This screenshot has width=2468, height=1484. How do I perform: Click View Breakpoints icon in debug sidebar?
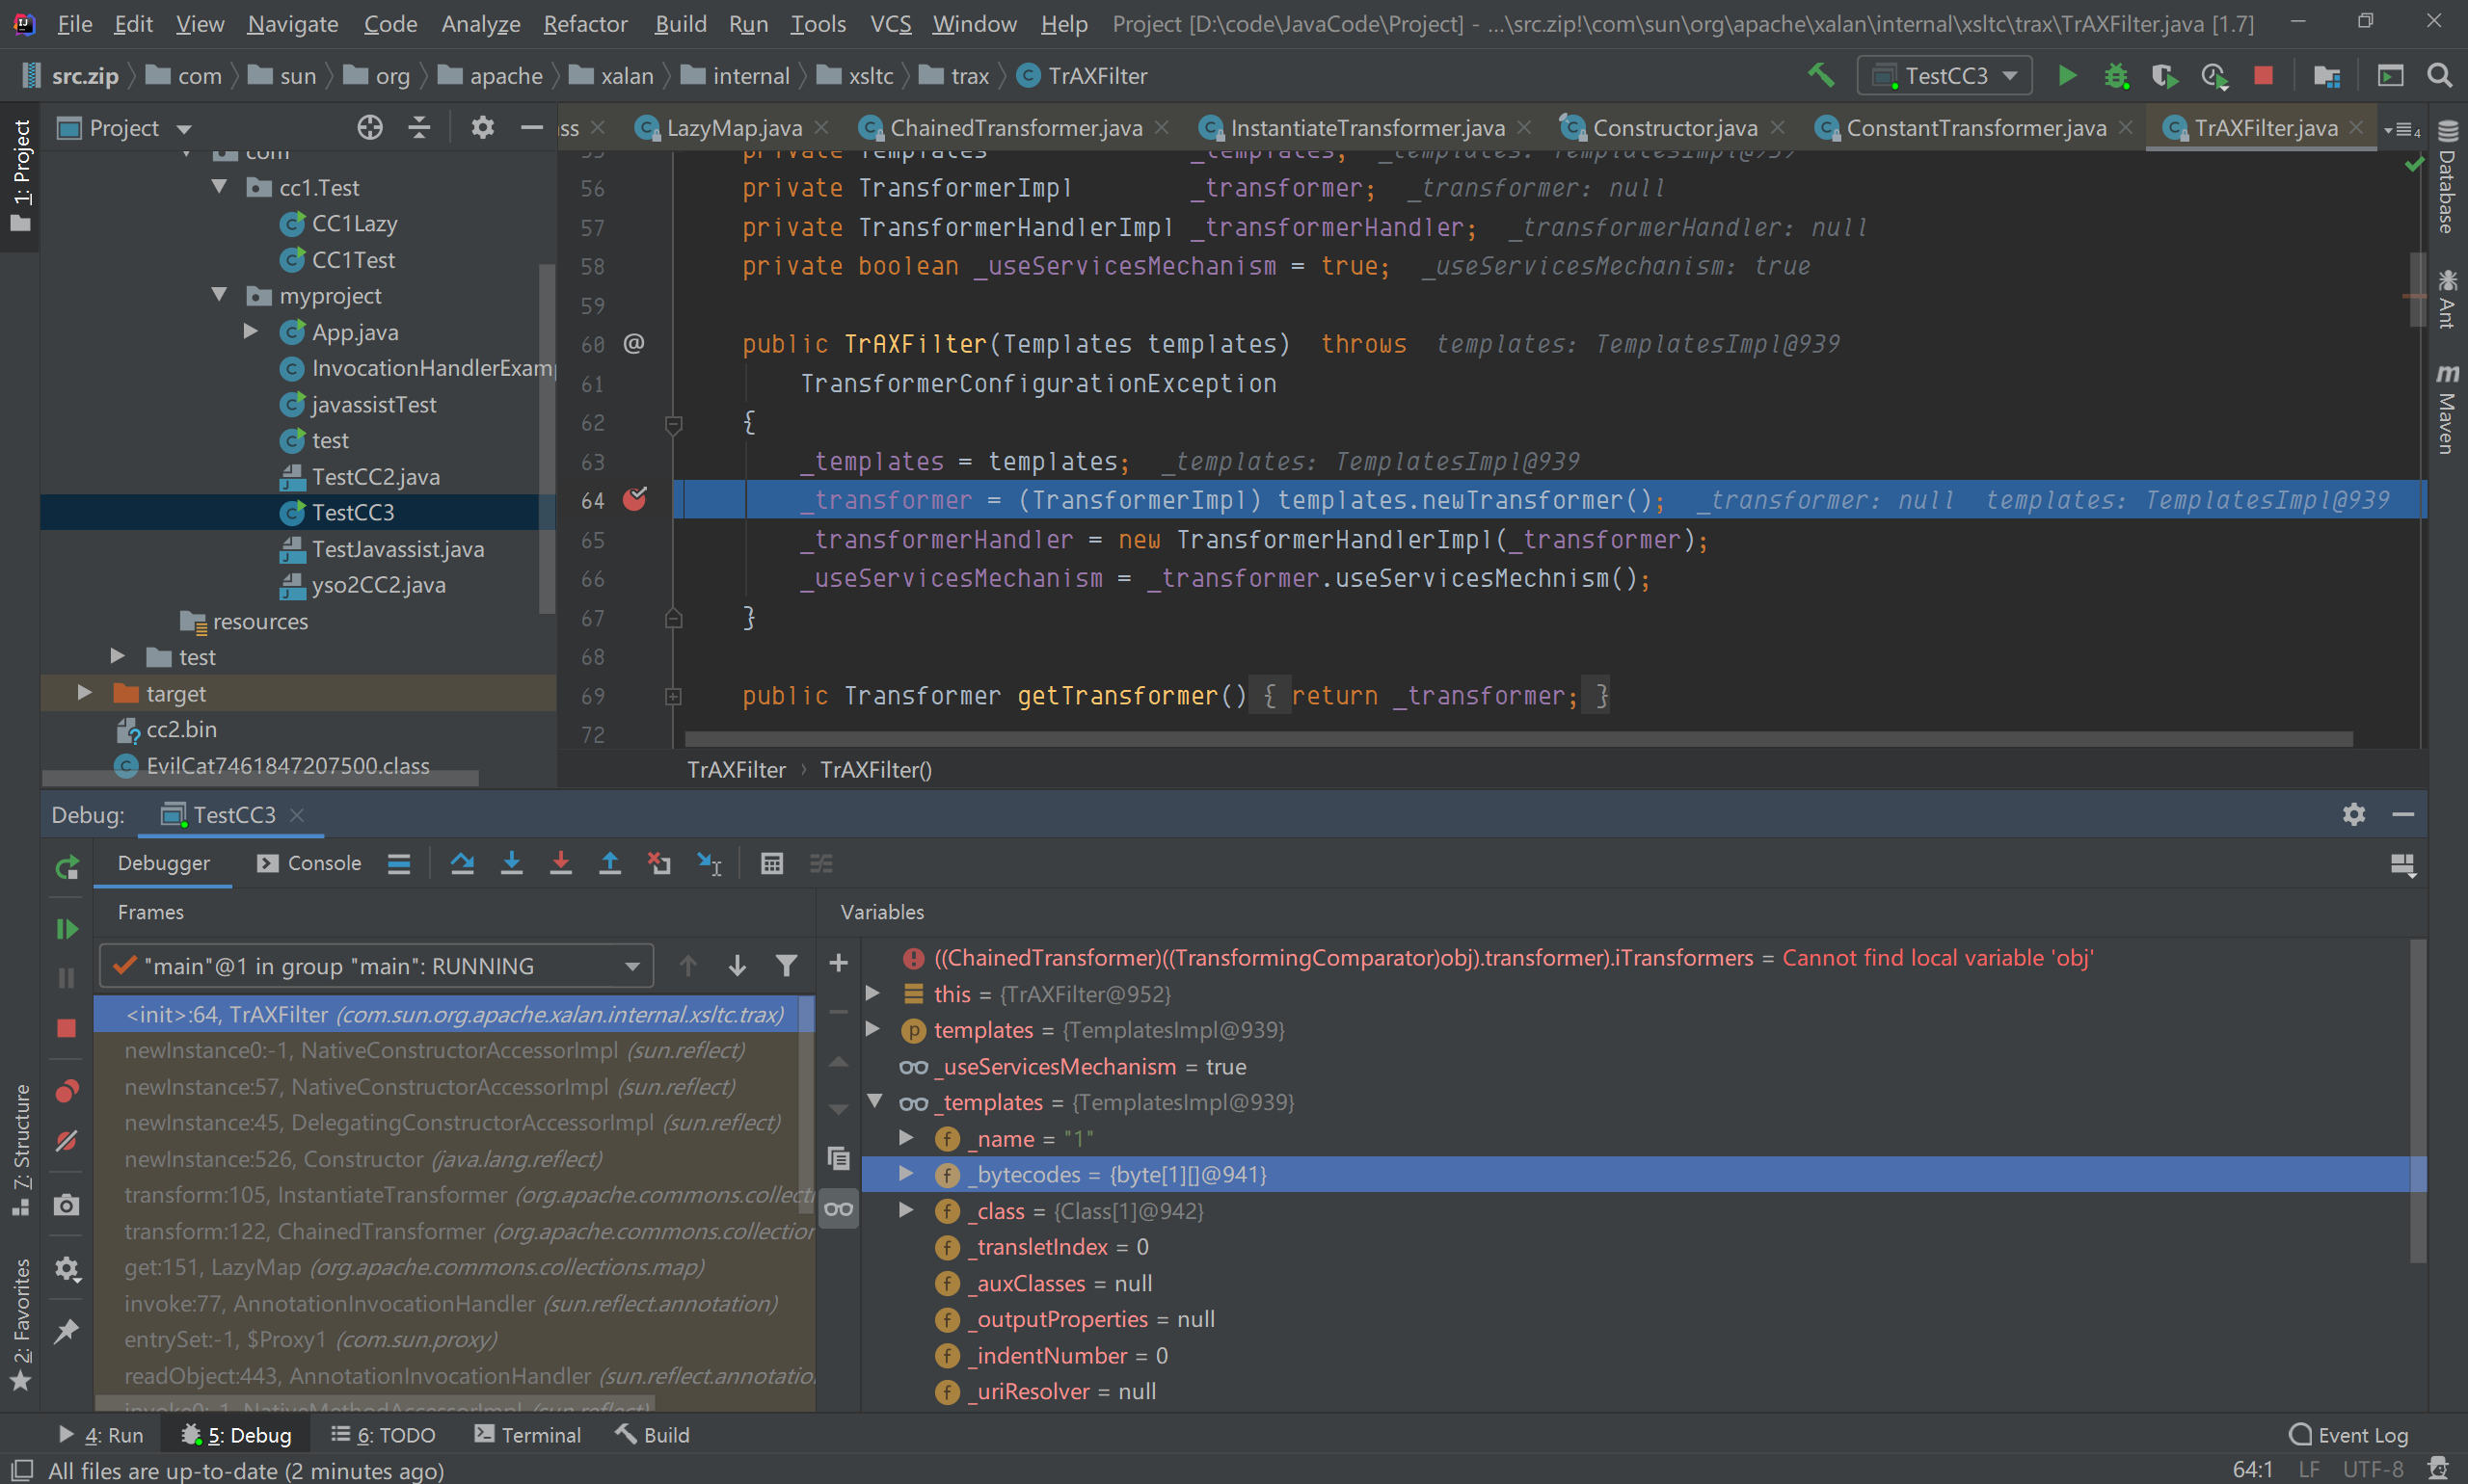(x=67, y=1089)
